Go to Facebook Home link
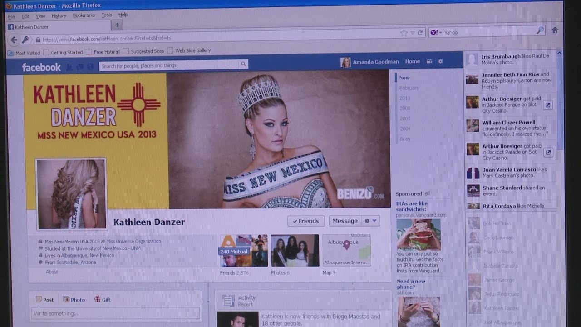The image size is (581, 327). click(x=413, y=61)
